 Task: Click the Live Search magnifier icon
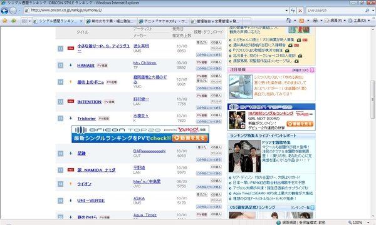[x=367, y=10]
